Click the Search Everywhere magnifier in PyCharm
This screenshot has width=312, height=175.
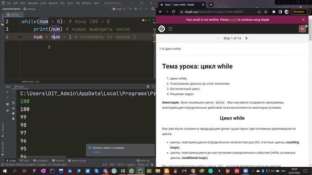[x=153, y=9]
